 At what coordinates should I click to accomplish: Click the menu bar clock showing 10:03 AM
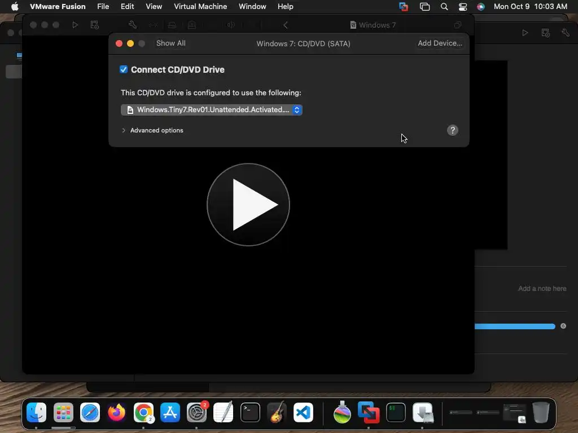(x=530, y=7)
